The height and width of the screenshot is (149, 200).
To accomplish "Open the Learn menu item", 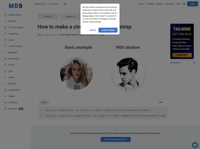I will [x=178, y=4].
